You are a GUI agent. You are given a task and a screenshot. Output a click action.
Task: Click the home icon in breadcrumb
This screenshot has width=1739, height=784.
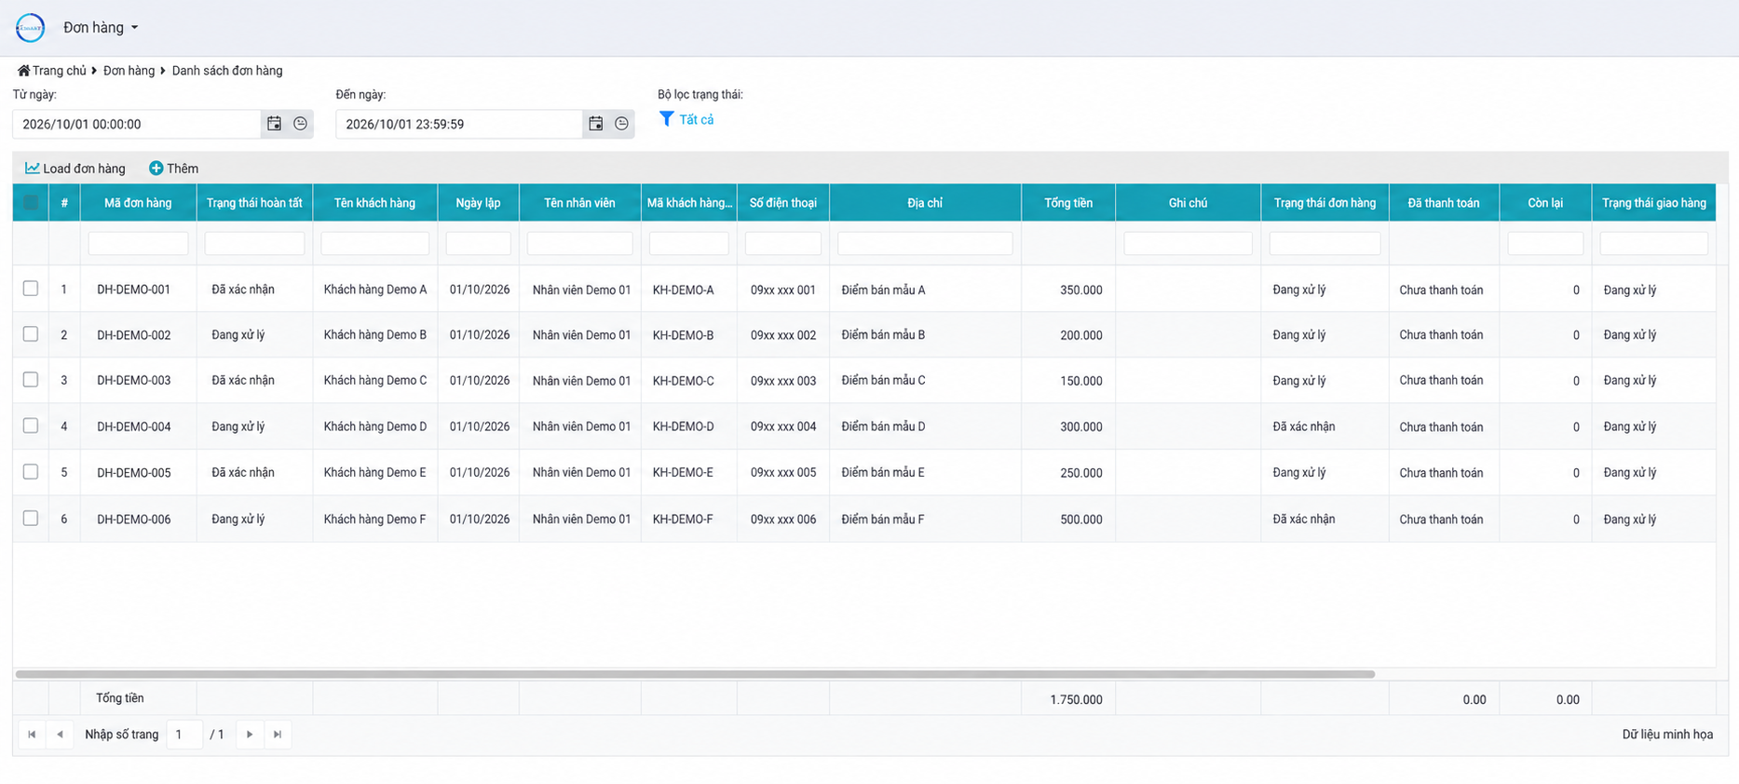tap(23, 71)
